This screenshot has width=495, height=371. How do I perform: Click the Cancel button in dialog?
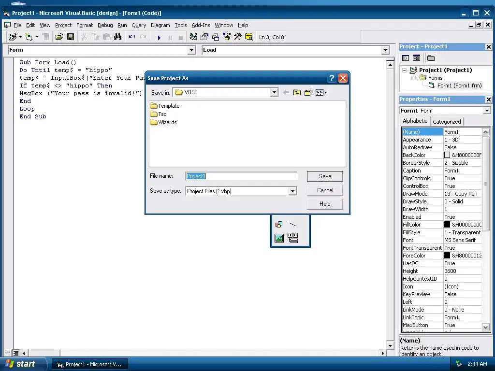(x=325, y=190)
